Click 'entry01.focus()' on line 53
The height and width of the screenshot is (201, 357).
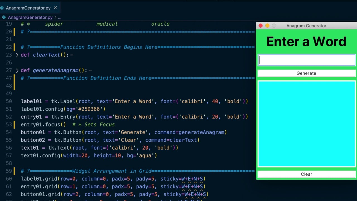point(44,125)
